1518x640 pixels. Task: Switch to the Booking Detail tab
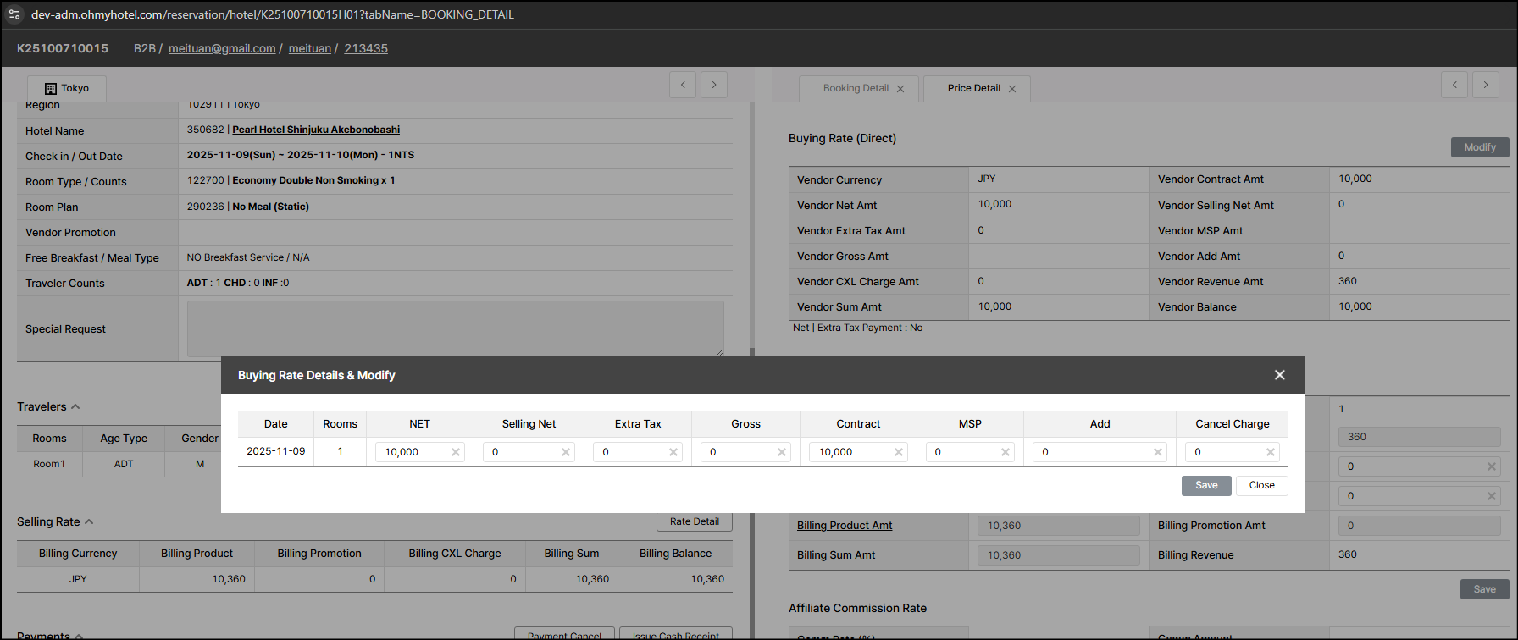tap(856, 88)
